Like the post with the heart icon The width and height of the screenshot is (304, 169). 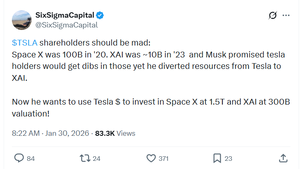click(151, 158)
